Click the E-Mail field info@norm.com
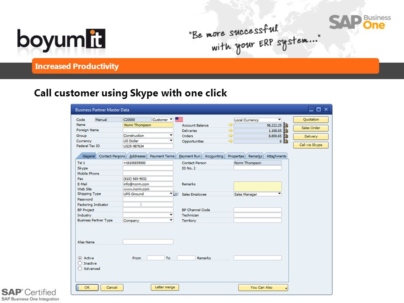The height and width of the screenshot is (303, 404). click(x=148, y=184)
